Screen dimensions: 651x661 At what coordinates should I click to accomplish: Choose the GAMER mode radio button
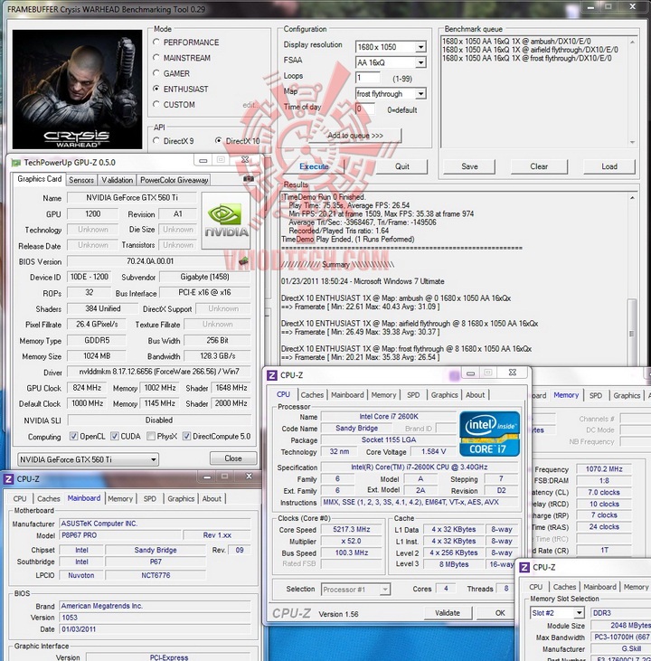tap(156, 73)
